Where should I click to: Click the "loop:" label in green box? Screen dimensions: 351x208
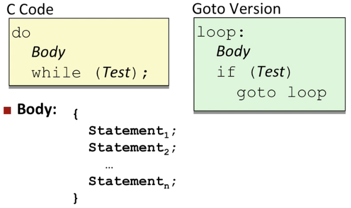[x=221, y=32]
